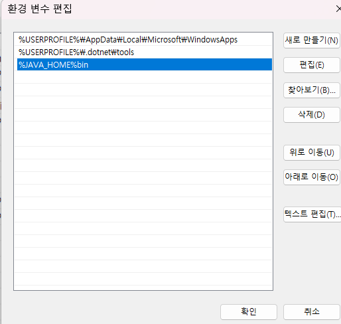The width and height of the screenshot is (341, 324).
Task: Delete the entry with 삭제(D)
Action: coord(311,115)
